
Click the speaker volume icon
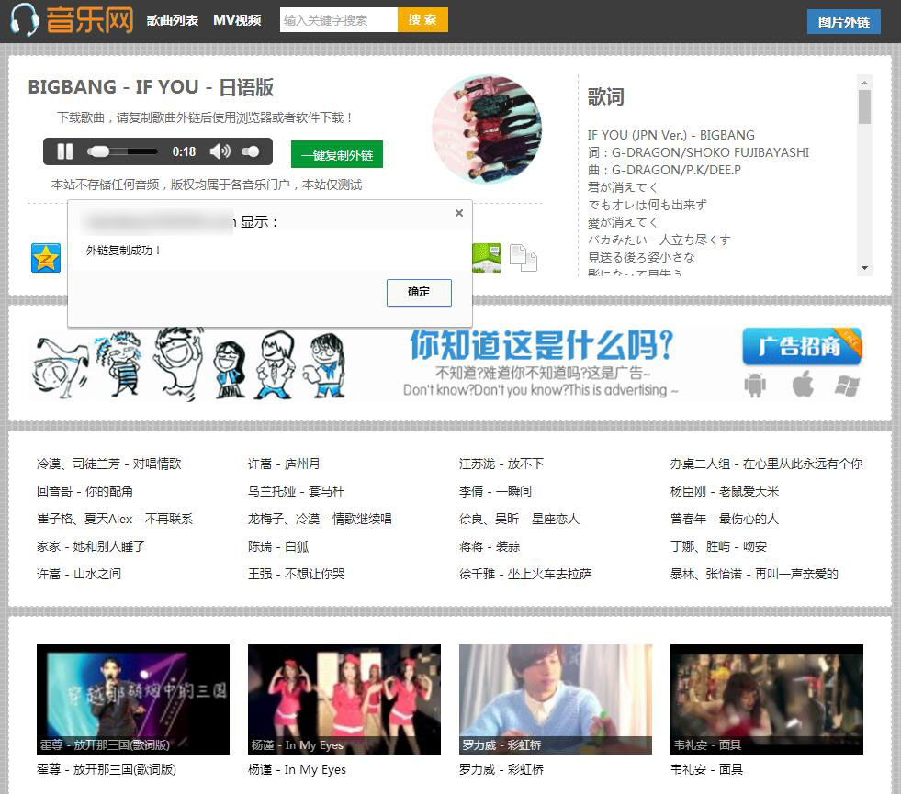click(x=220, y=151)
